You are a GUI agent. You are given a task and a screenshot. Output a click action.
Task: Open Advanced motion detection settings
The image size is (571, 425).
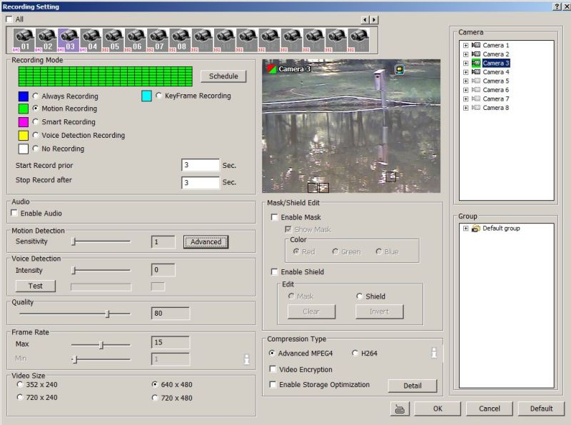click(x=206, y=242)
